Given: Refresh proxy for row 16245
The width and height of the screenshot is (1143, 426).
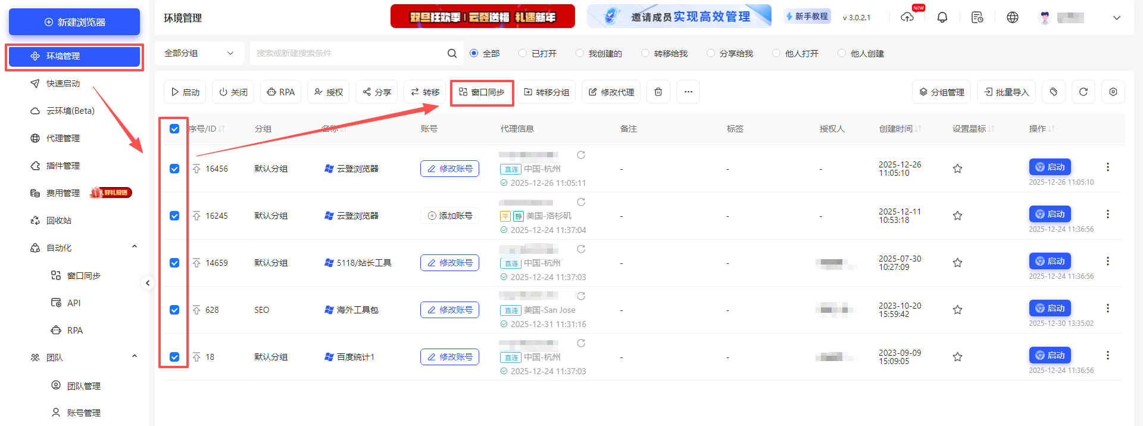Looking at the screenshot, I should point(581,202).
